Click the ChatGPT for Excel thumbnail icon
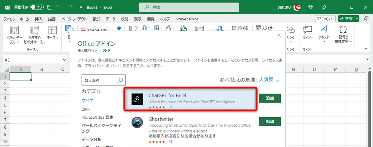This screenshot has width=373, height=147. tap(137, 99)
